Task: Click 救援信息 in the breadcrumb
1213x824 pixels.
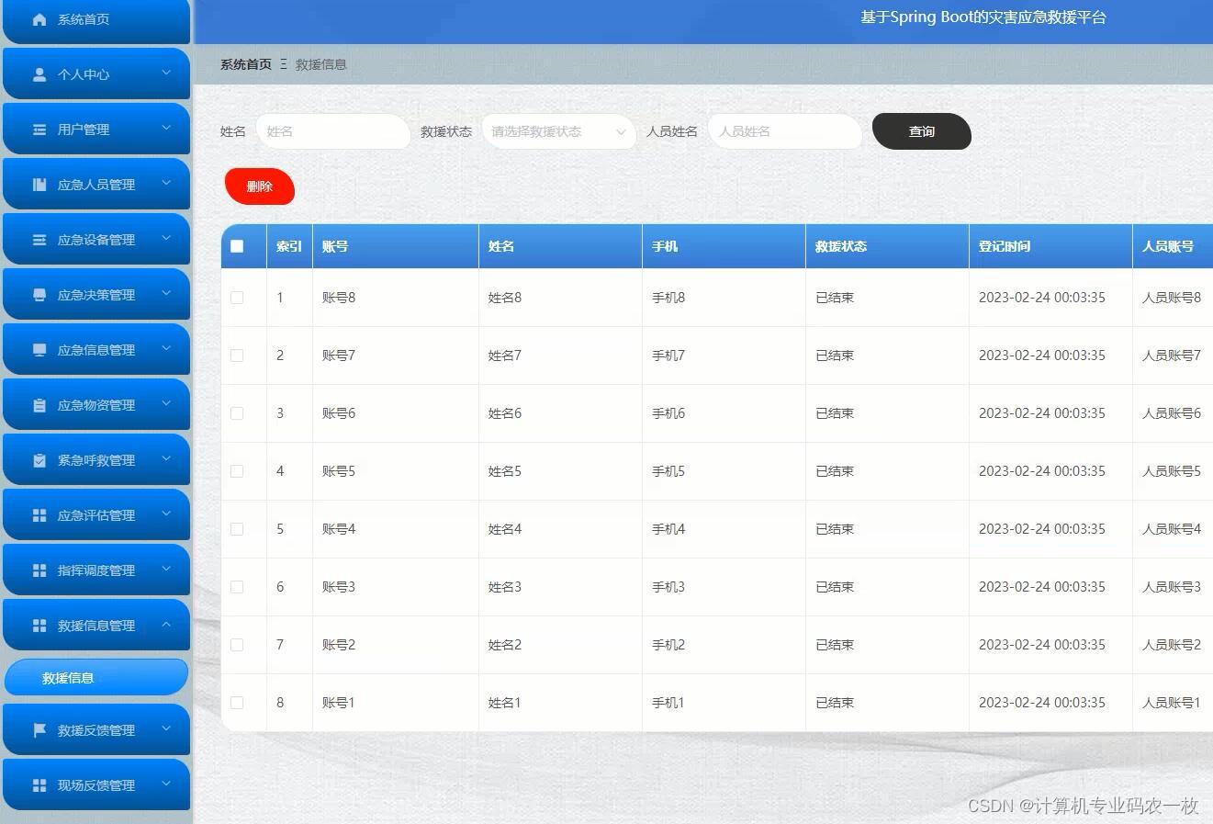Action: click(321, 64)
